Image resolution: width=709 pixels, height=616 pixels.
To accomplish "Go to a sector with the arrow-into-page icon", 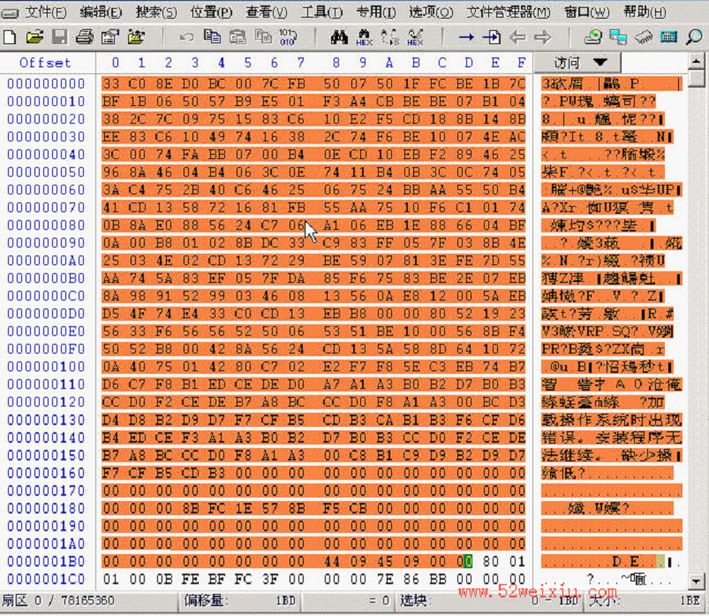I will tap(492, 36).
